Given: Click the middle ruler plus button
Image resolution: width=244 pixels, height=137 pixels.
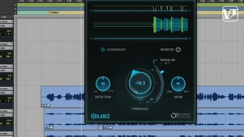Looking at the screenshot, I should (15, 9).
